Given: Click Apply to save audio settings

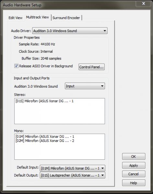Looking at the screenshot, I should coord(134,166).
